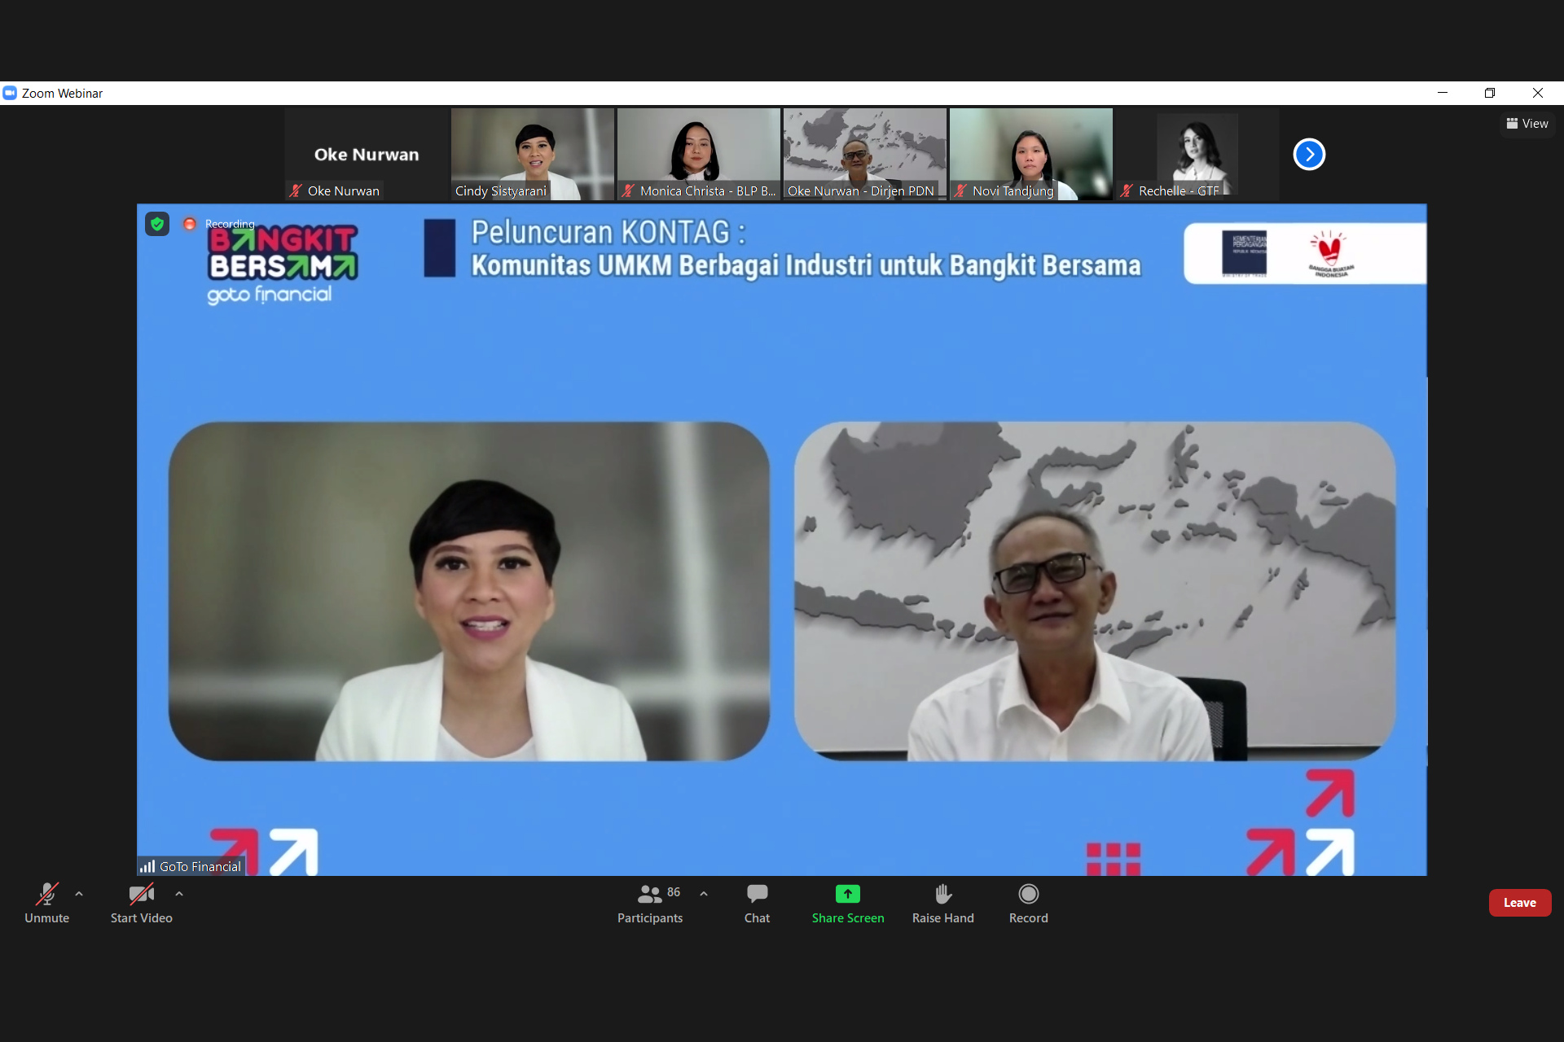
Task: Select Rechelle - GTF thumbnail
Action: (x=1197, y=154)
